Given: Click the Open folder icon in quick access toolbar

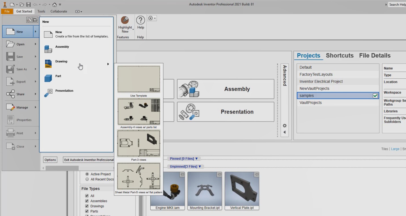Looking at the screenshot, I should [22, 5].
